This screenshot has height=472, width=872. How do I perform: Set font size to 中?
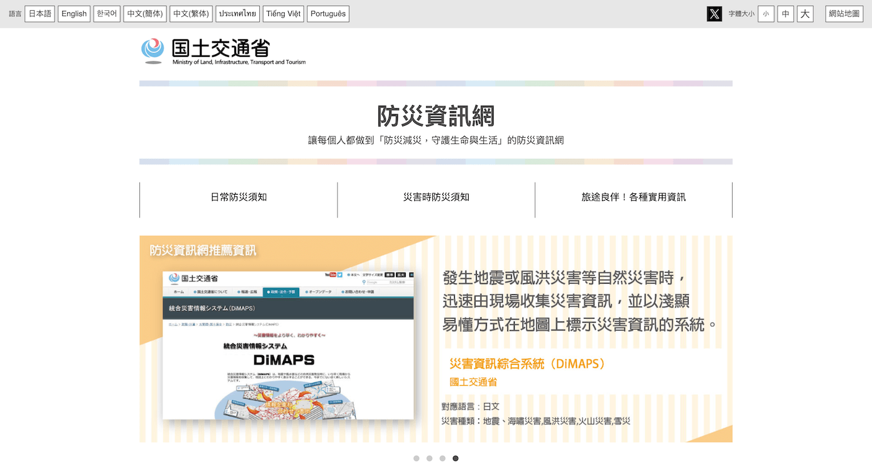tap(785, 14)
